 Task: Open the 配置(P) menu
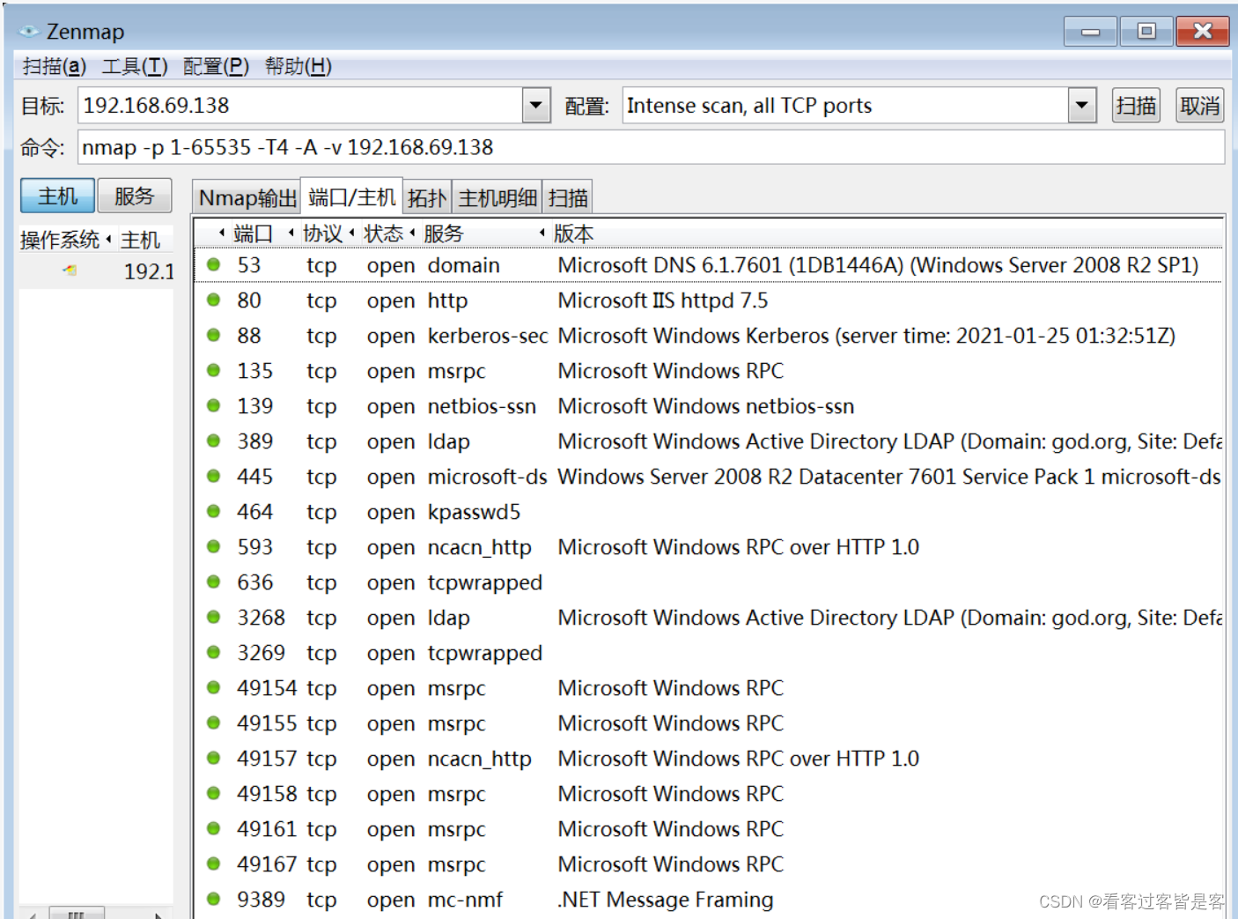click(217, 66)
